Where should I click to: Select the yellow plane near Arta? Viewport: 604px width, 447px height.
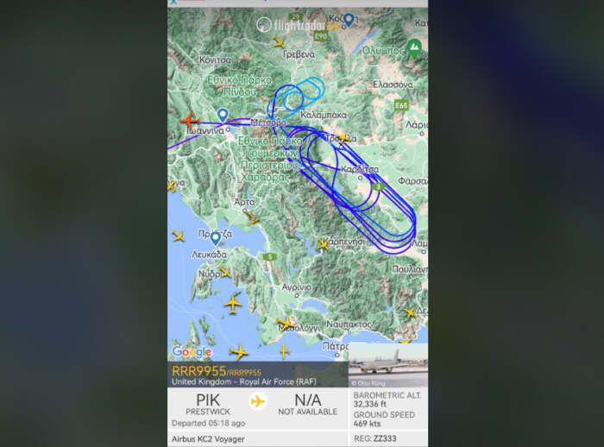253,218
